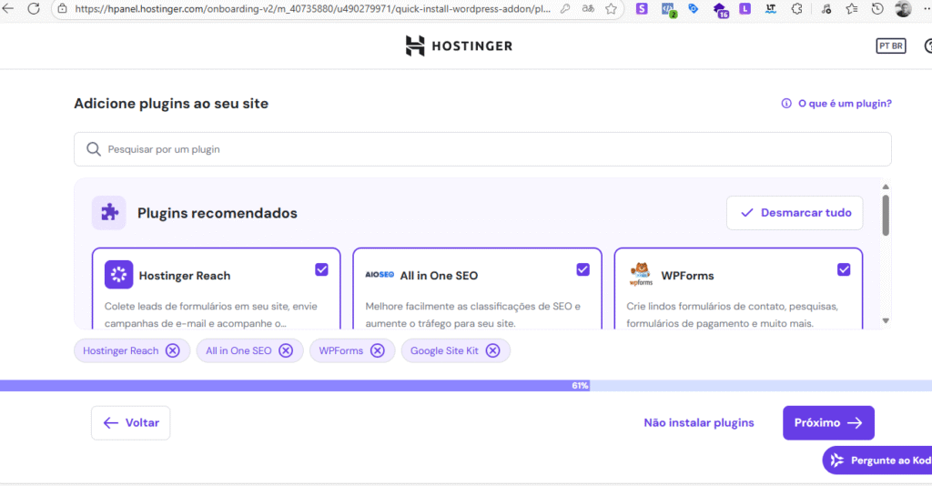Open the code extension with badge 2
The width and height of the screenshot is (932, 486).
668,9
